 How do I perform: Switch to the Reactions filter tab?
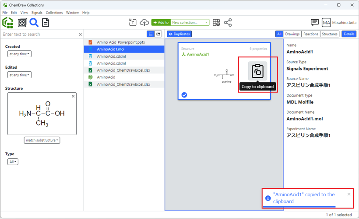(x=310, y=34)
